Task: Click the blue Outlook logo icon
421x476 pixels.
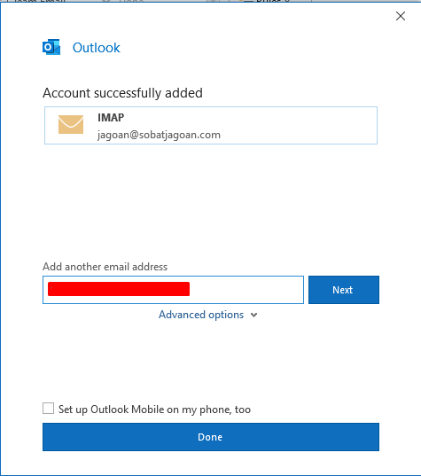Action: tap(51, 47)
